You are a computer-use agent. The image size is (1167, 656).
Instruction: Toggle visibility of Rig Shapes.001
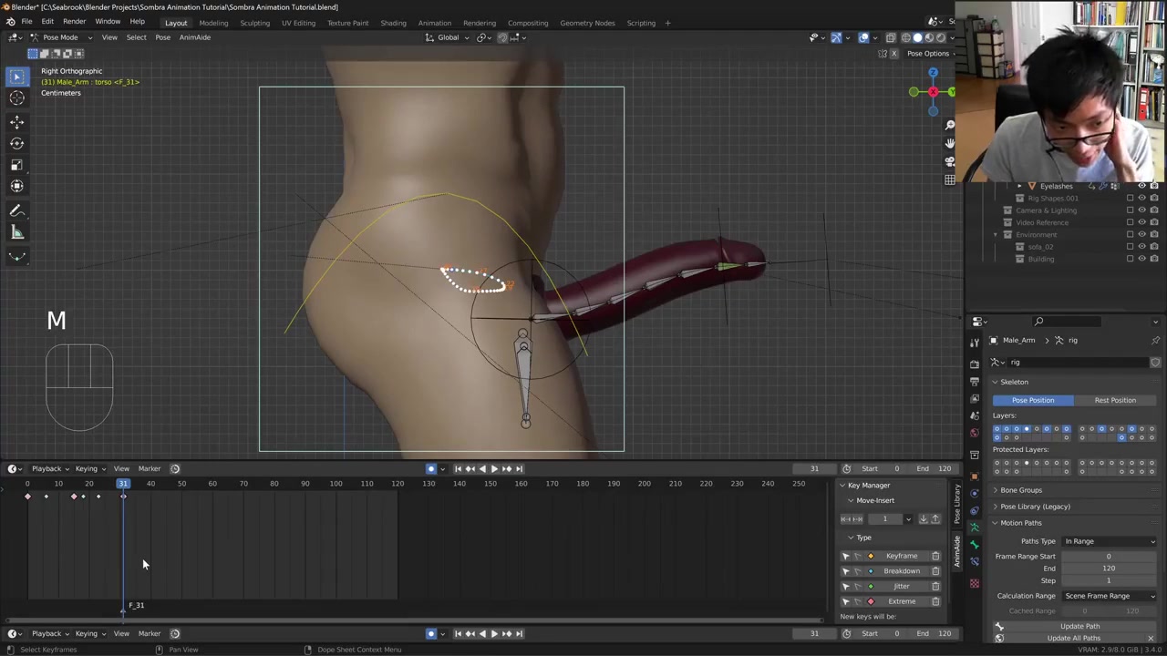(x=1141, y=198)
